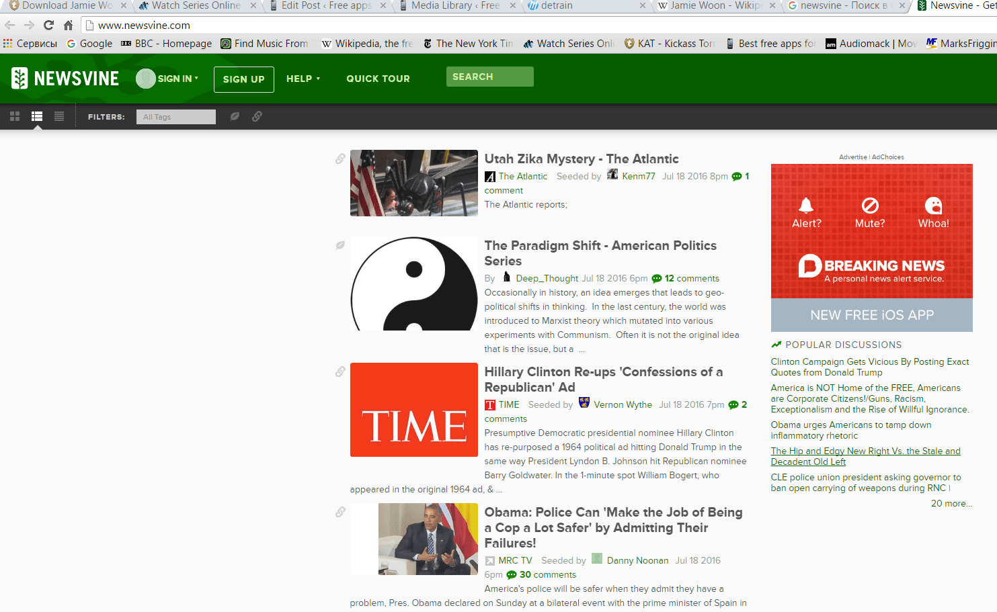
Task: Open Kenm77 user profile
Action: pyautogui.click(x=638, y=176)
